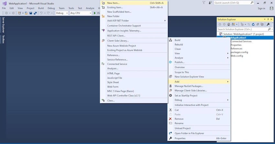Click the green Start debugging play icon

click(95, 13)
